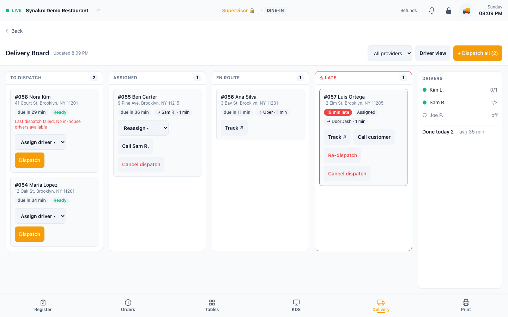Click Ready status on Nora Kim's order

pyautogui.click(x=60, y=112)
